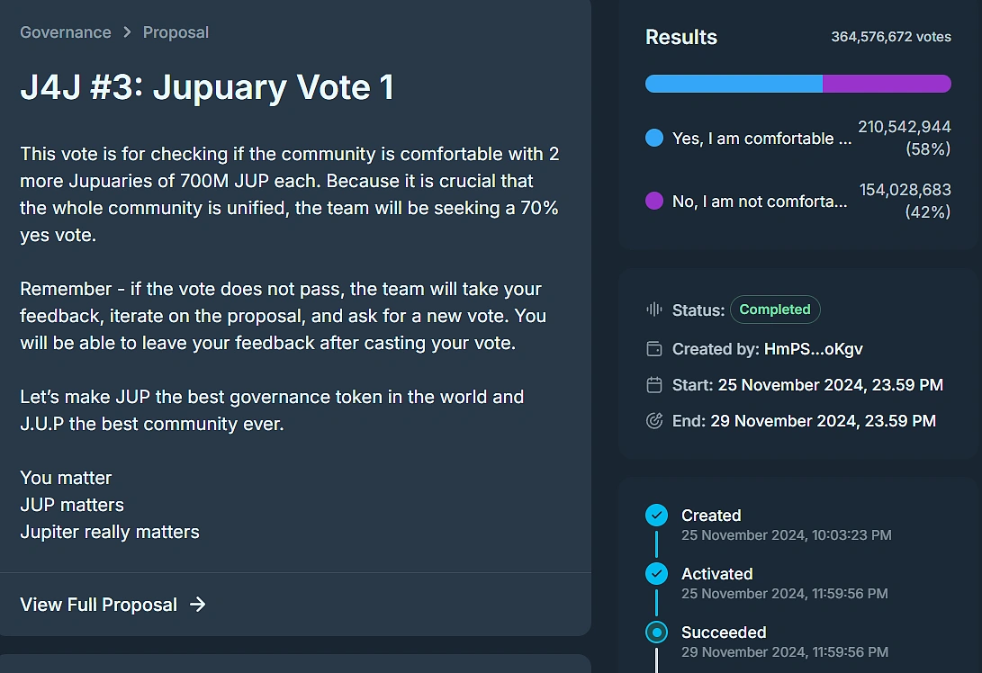982x673 pixels.
Task: Click the calendar icon next to Start
Action: pyautogui.click(x=653, y=384)
